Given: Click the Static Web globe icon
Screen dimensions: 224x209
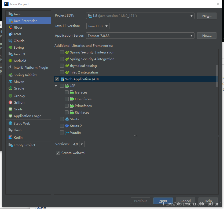Looking at the screenshot, I should pyautogui.click(x=10, y=123).
